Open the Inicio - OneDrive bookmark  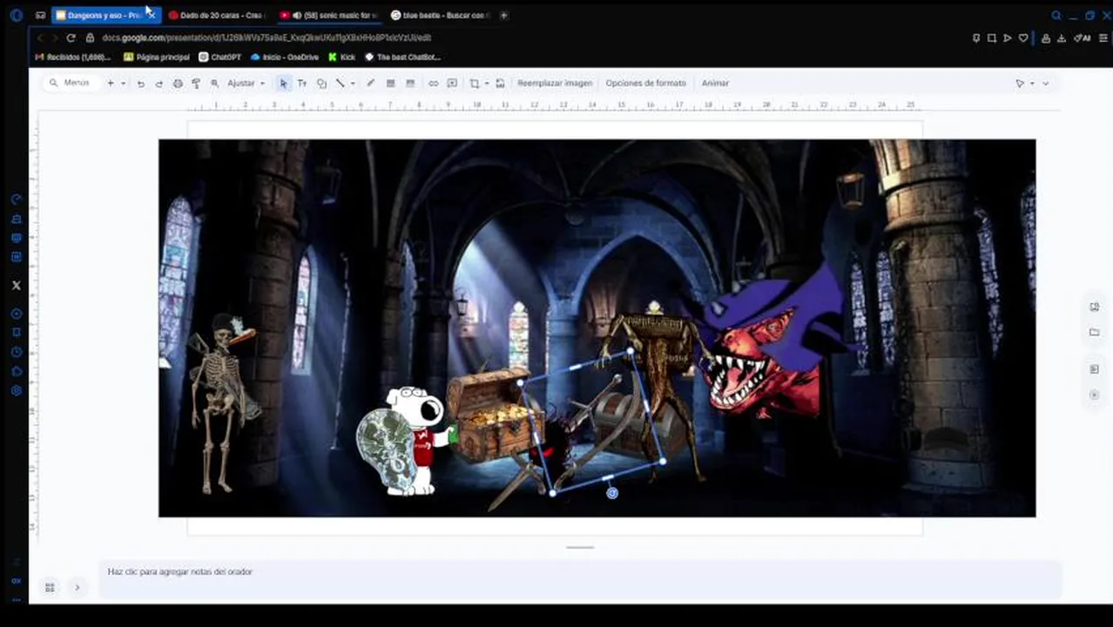point(284,57)
